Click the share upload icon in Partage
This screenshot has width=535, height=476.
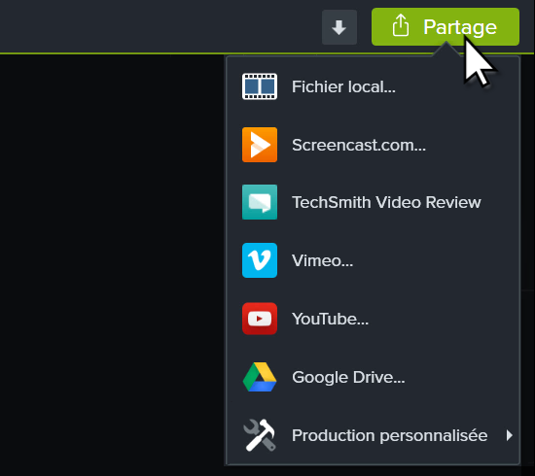pyautogui.click(x=400, y=25)
